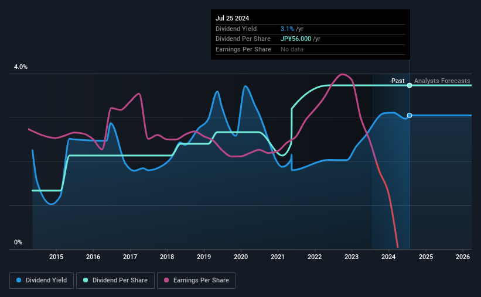Click the No data earnings value
This screenshot has width=481, height=297.
click(x=292, y=49)
